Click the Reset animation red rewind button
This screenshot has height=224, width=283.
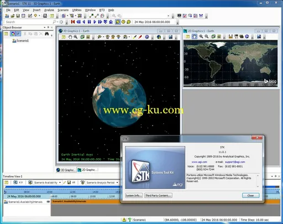73,22
